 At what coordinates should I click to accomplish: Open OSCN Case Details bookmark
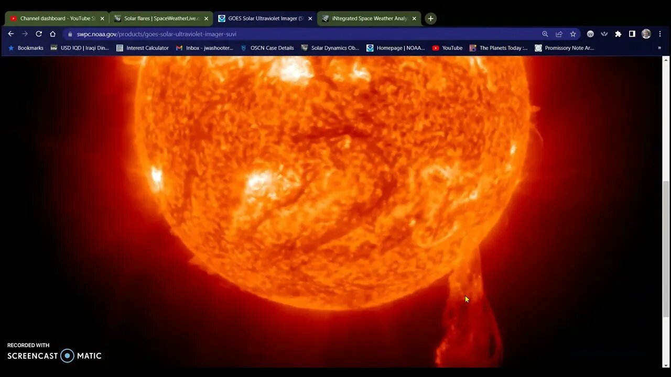click(x=267, y=48)
